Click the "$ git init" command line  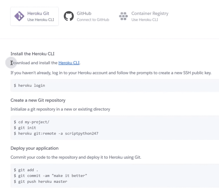coord(25,128)
